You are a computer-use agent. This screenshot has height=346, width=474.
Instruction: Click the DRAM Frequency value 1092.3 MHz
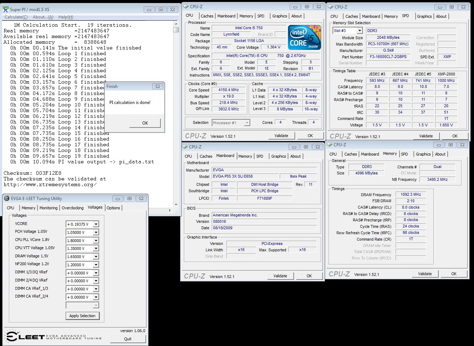(411, 195)
